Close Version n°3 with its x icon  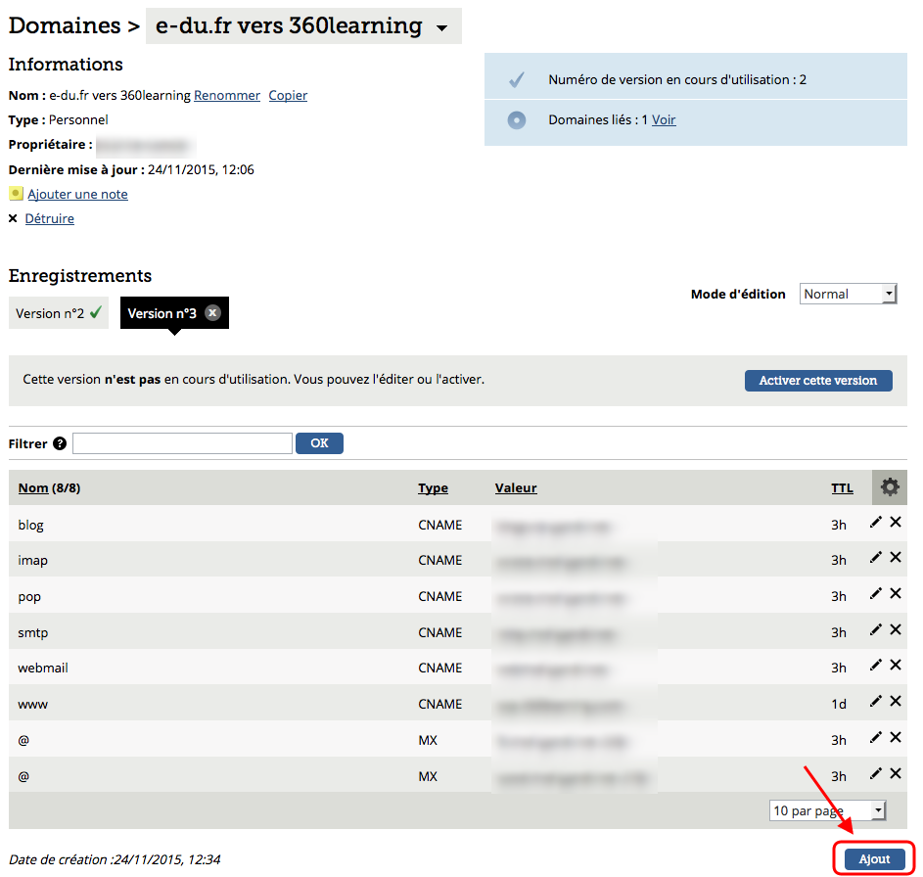pyautogui.click(x=212, y=313)
